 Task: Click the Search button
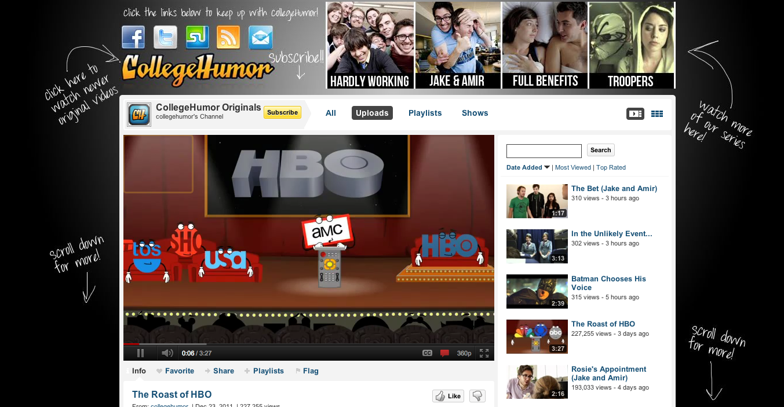point(601,150)
